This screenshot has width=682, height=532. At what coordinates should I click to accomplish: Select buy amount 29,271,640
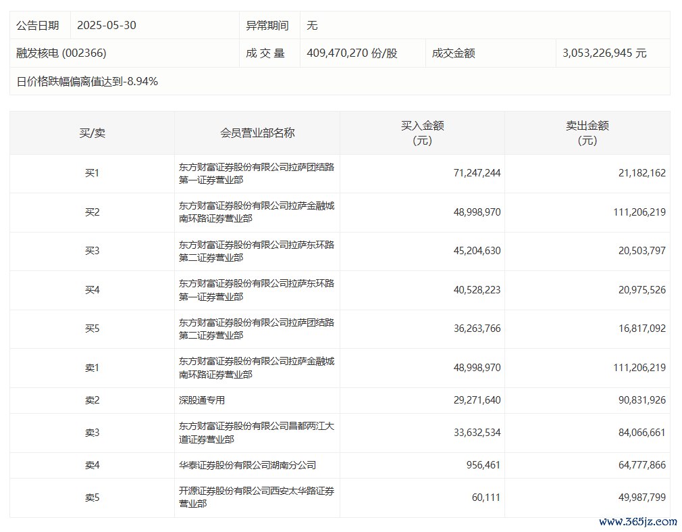coord(477,400)
